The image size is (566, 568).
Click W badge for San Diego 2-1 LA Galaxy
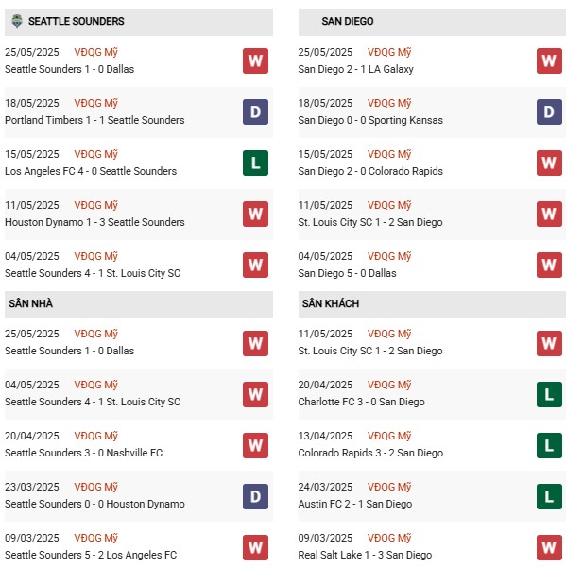coord(549,60)
